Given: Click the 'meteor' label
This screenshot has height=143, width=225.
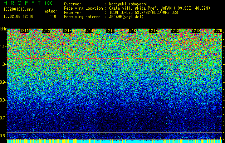Looking at the screenshot, I should point(51,11).
